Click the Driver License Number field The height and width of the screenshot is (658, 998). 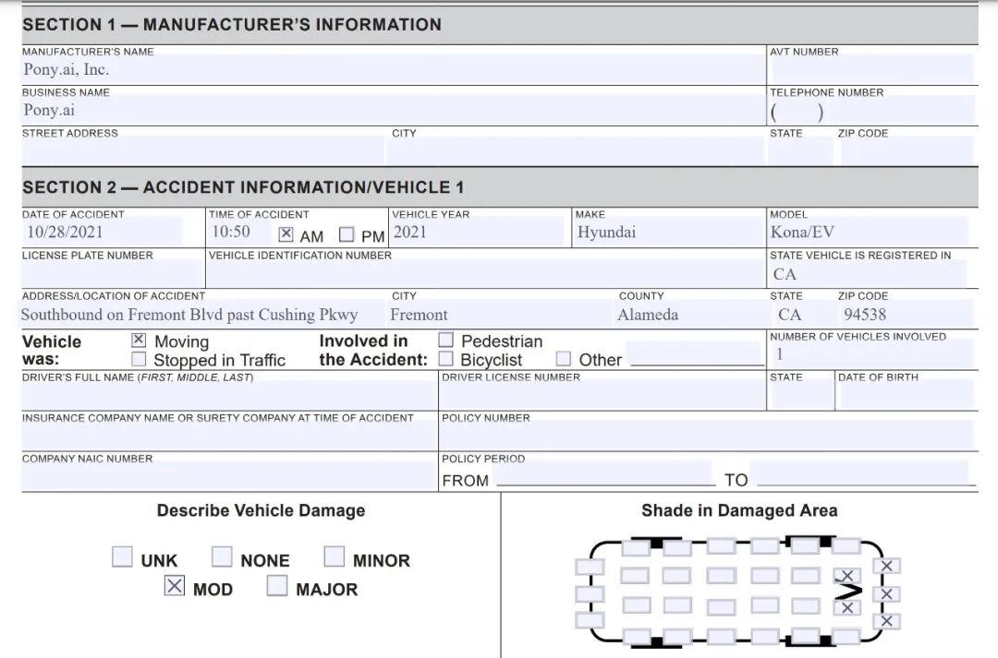[x=602, y=396]
